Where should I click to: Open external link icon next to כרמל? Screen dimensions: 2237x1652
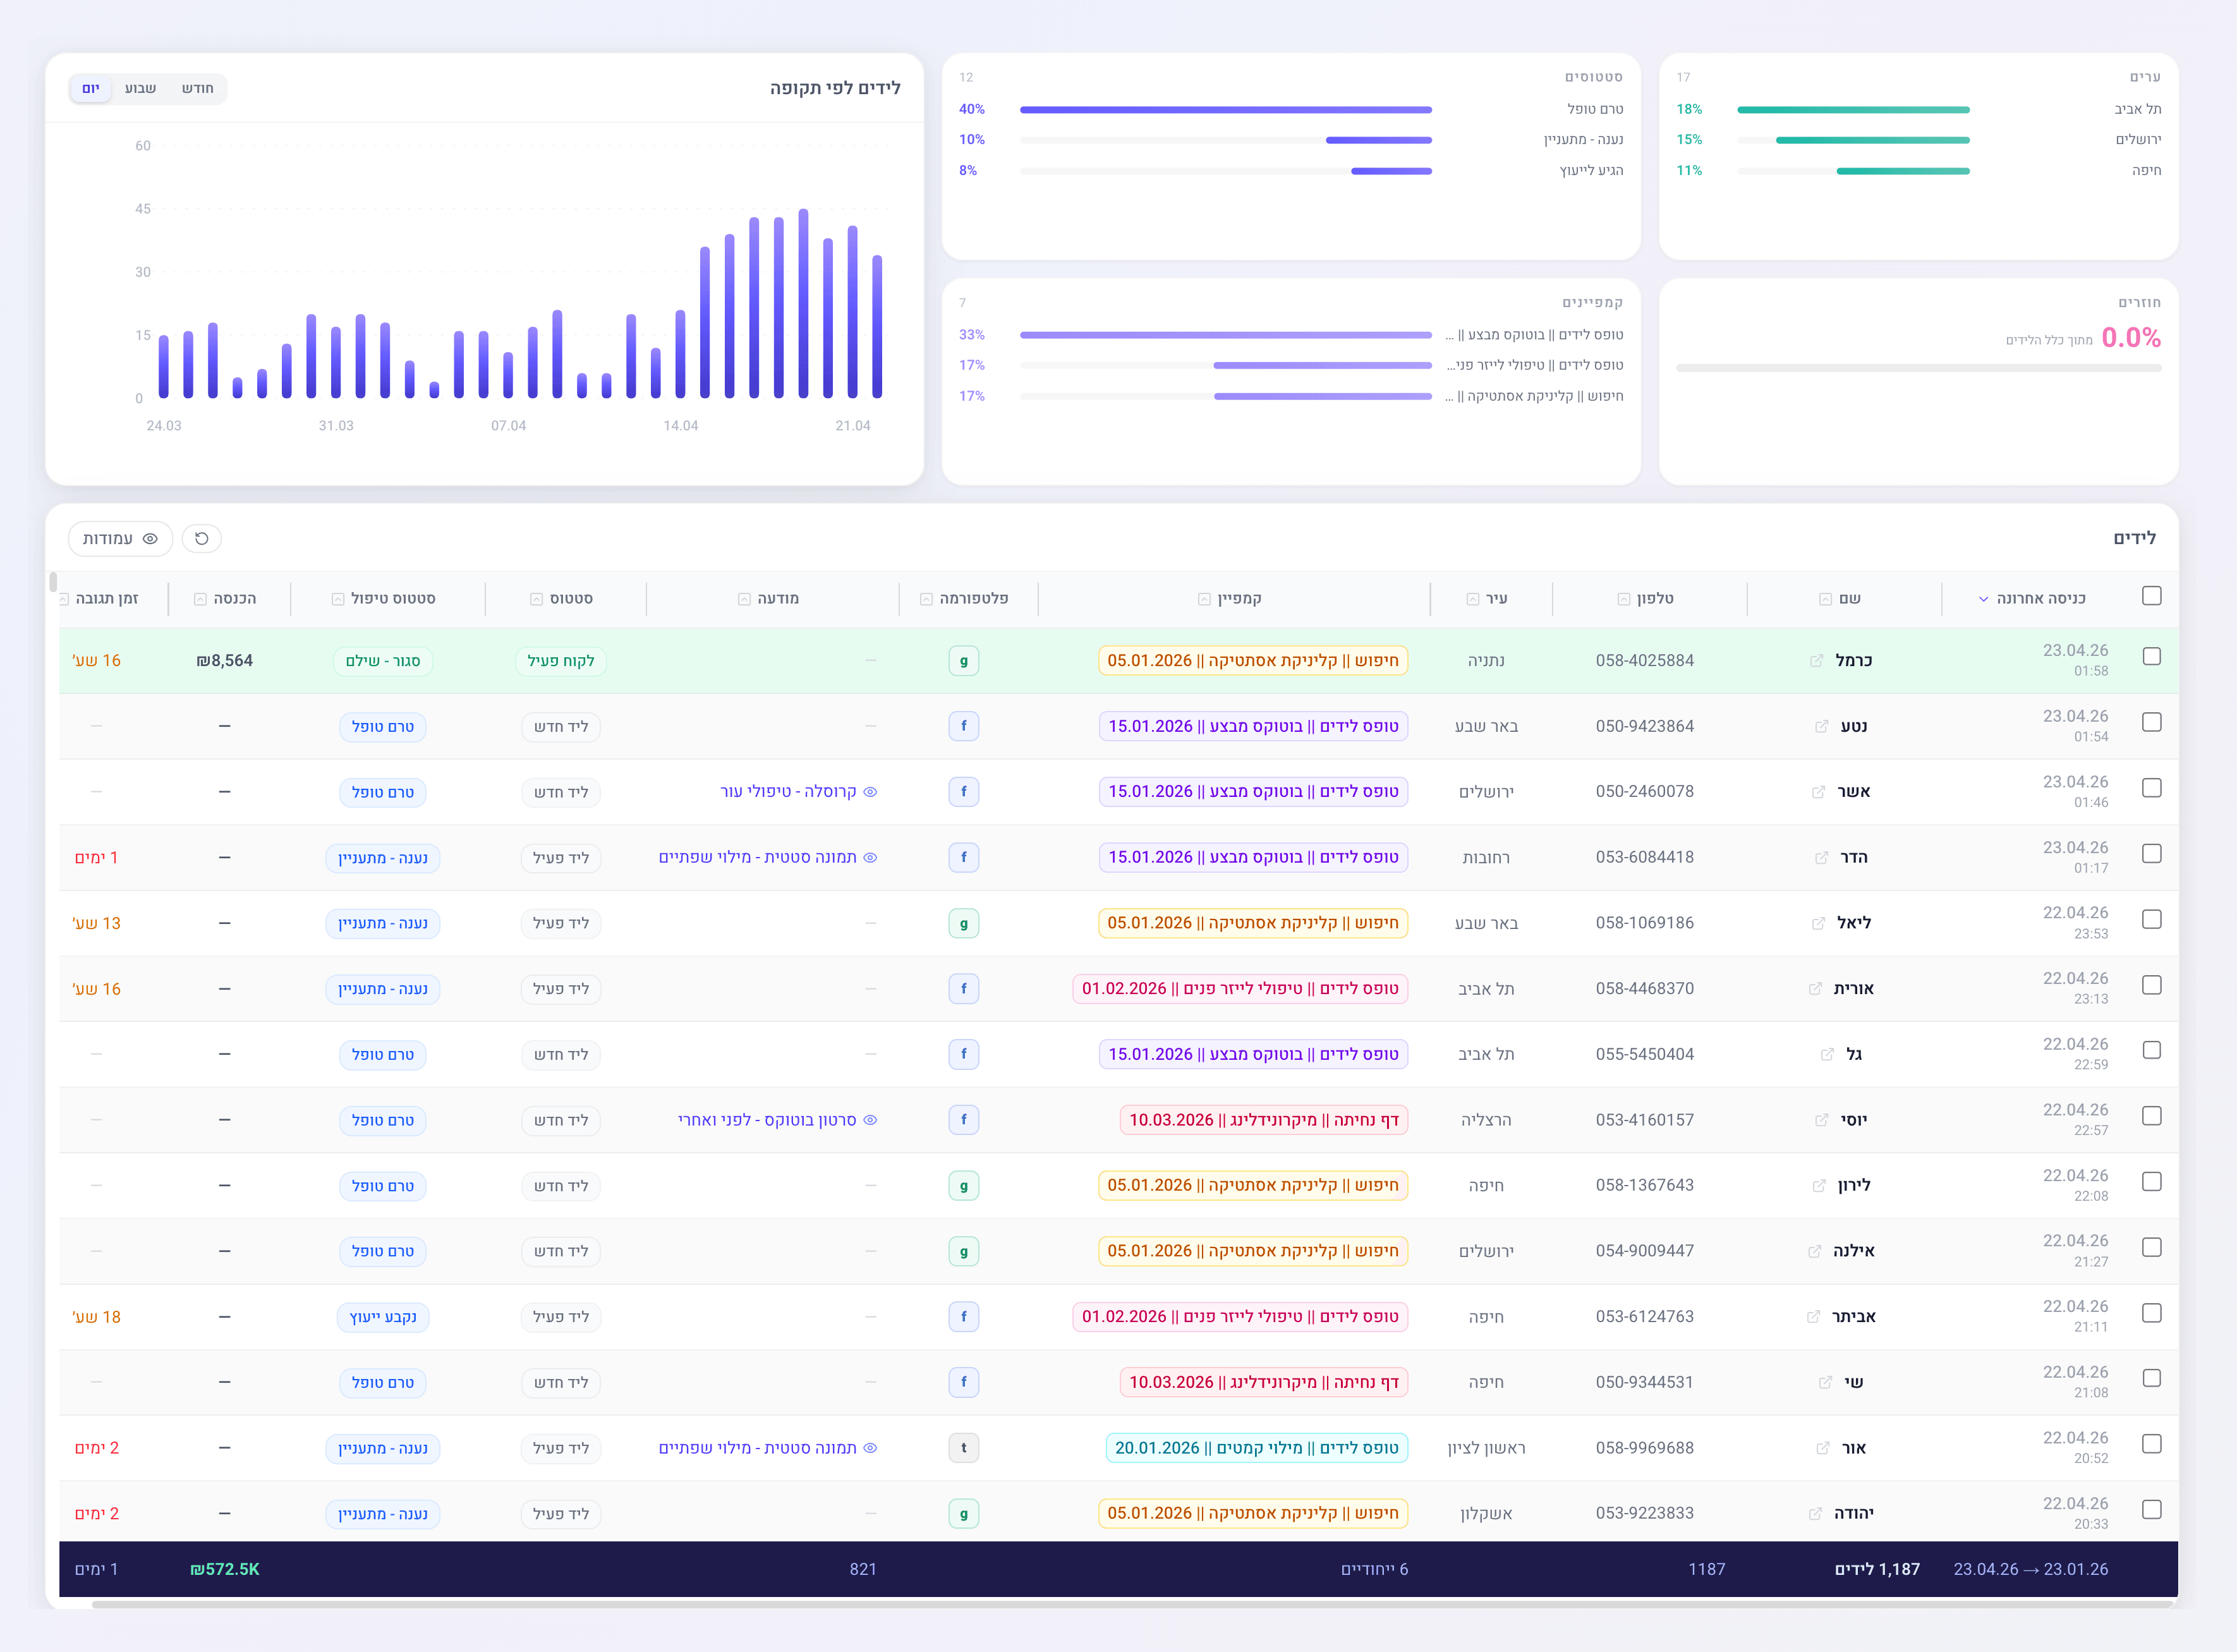(1816, 661)
